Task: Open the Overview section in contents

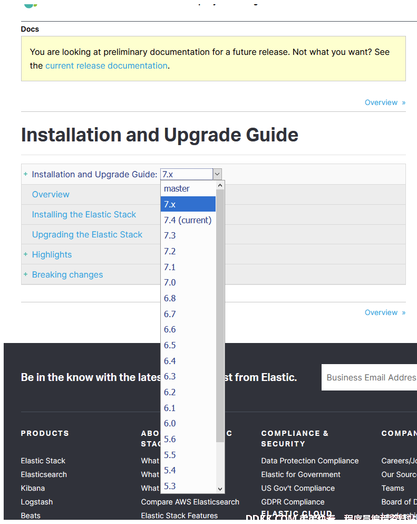Action: click(51, 194)
